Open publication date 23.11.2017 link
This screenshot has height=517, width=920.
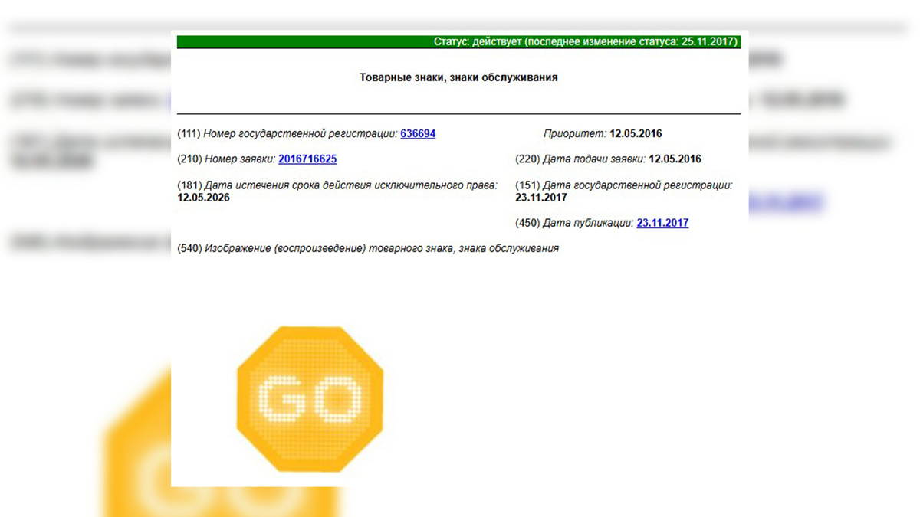click(x=662, y=223)
